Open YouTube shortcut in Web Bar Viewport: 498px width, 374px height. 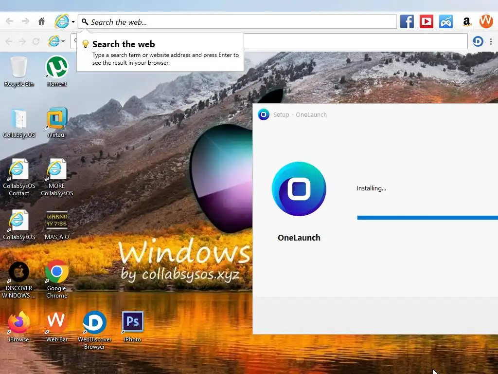[426, 21]
